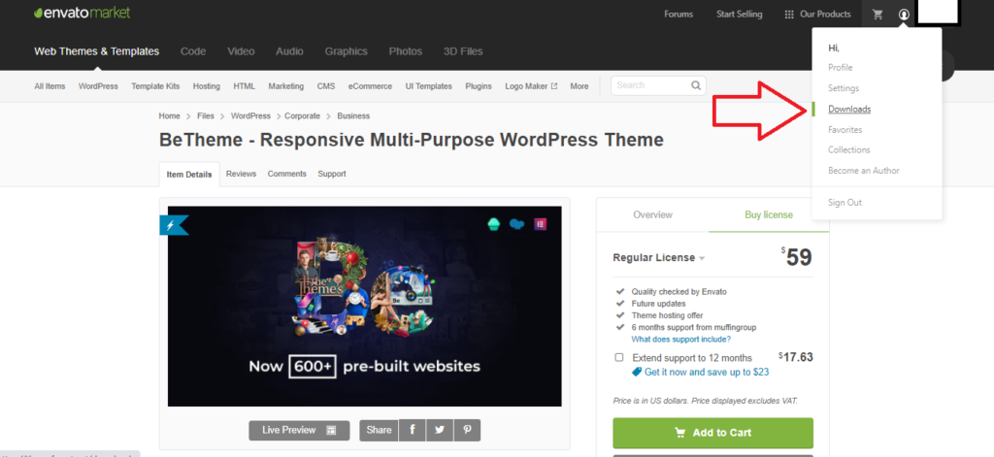Go to Web Themes & Templates section

pos(96,51)
